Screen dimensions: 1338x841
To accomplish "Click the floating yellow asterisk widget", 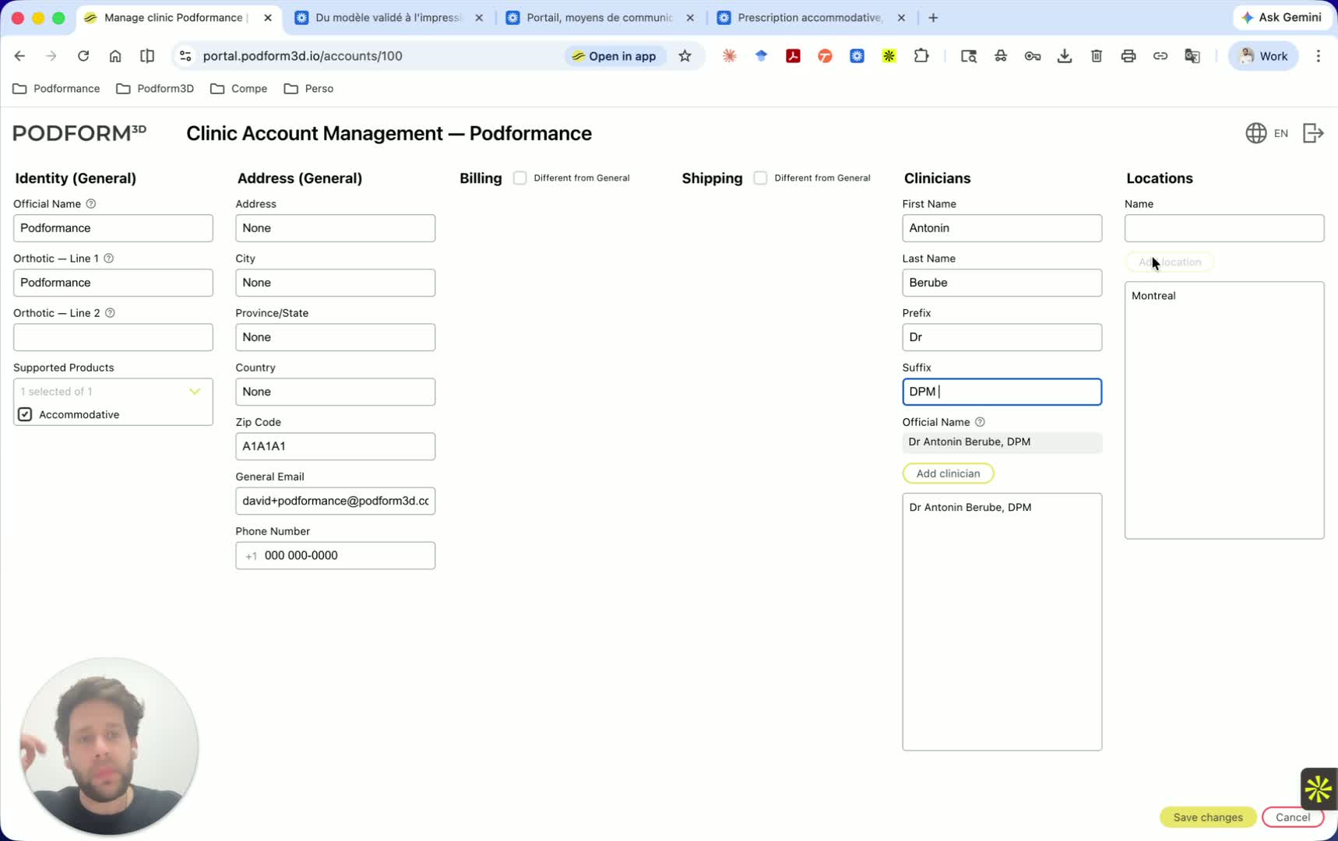I will tap(1318, 789).
